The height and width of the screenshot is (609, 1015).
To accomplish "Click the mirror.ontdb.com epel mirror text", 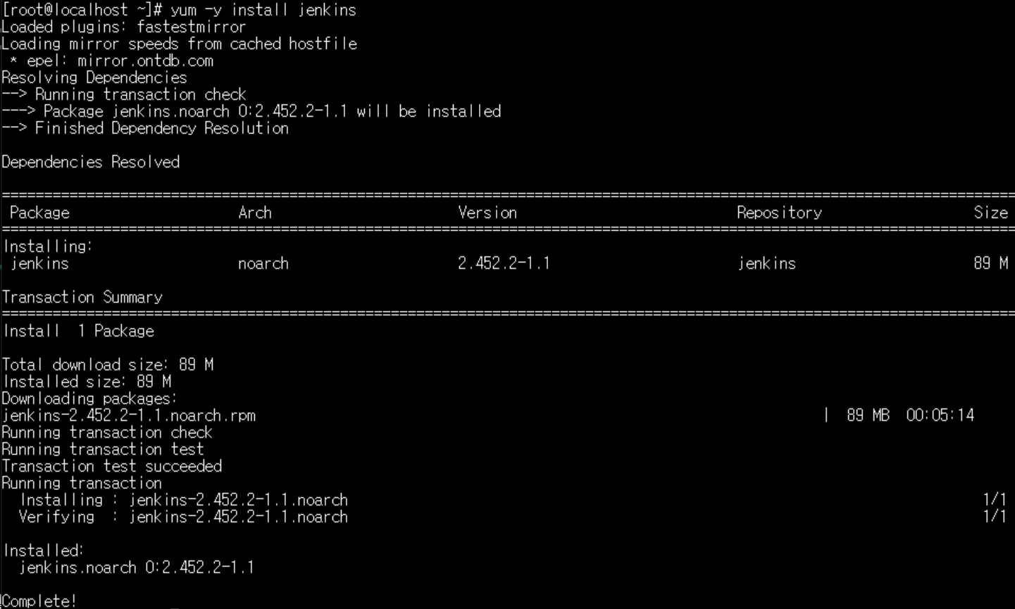I will [145, 61].
